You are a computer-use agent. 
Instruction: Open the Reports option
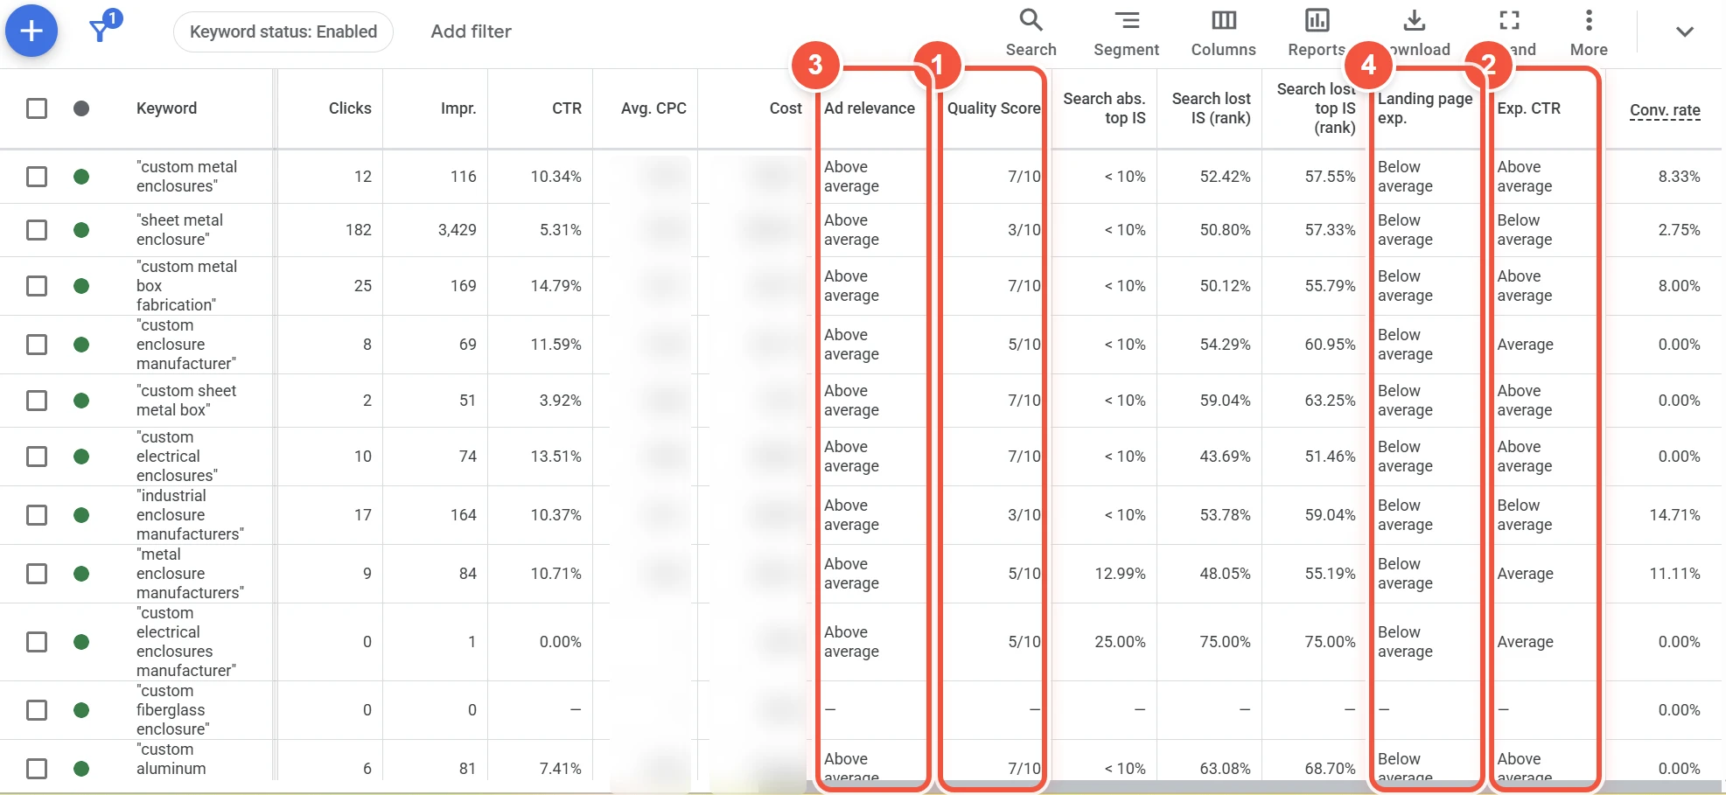coord(1316,32)
